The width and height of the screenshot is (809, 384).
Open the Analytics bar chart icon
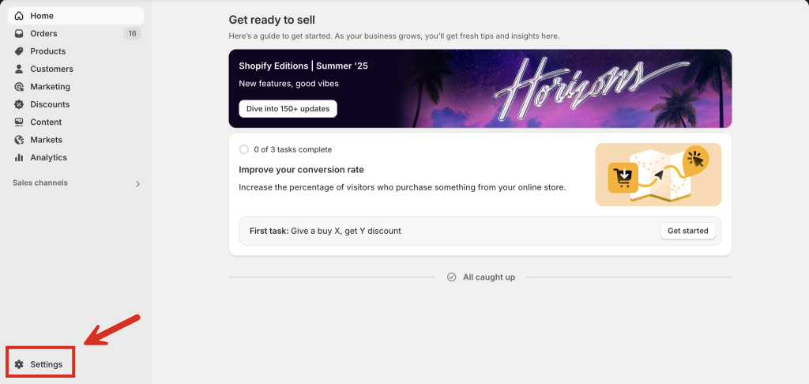pos(19,157)
